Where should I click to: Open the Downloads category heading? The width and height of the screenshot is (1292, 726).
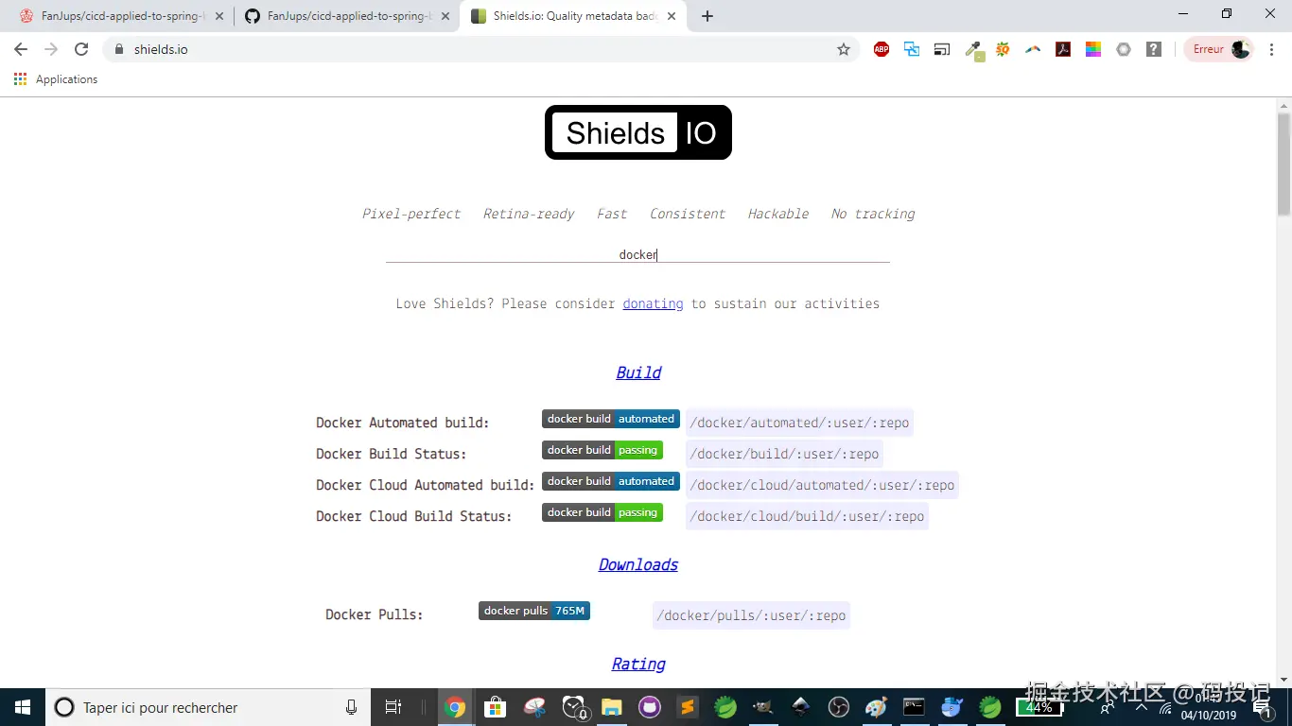[x=638, y=564]
